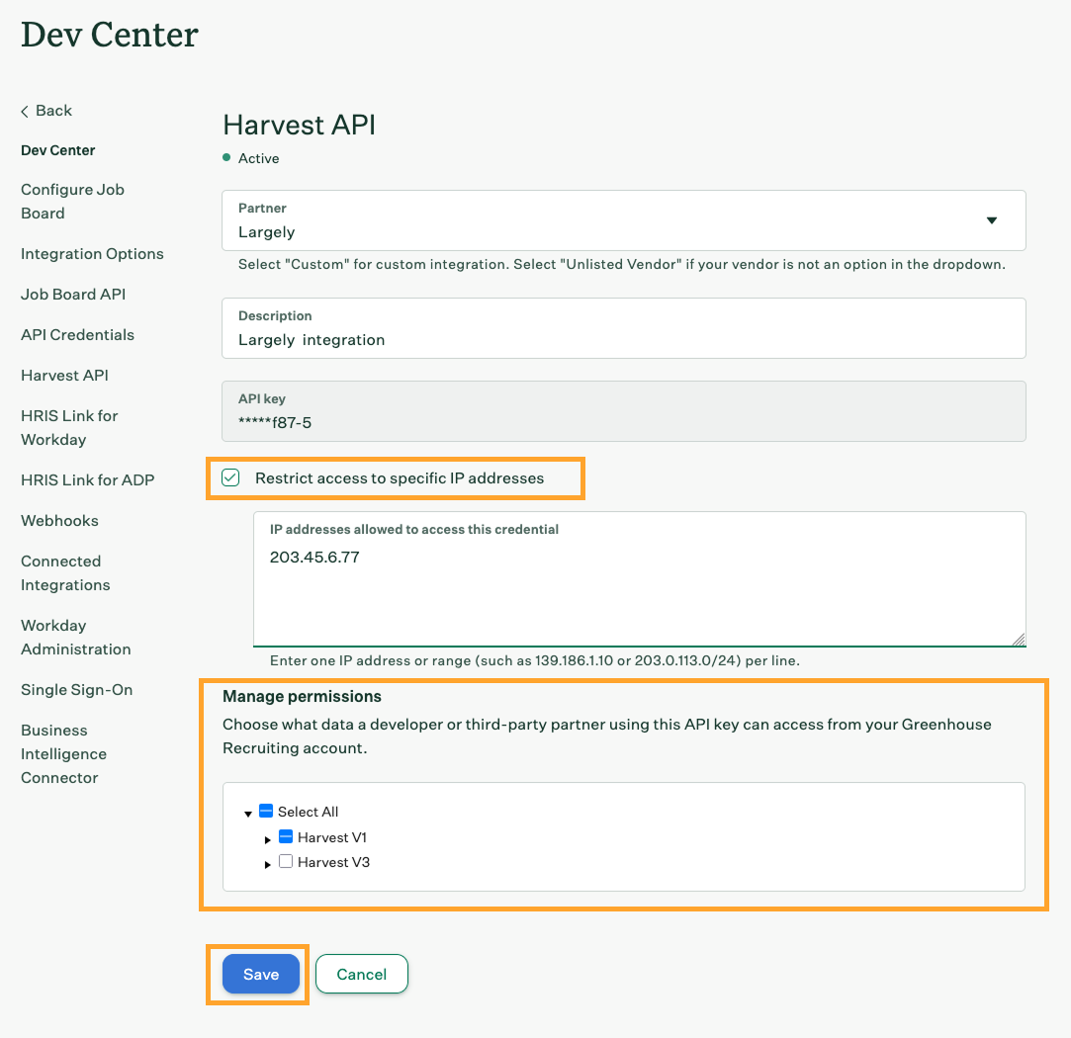Click the Cancel button
The height and width of the screenshot is (1038, 1071).
point(361,974)
